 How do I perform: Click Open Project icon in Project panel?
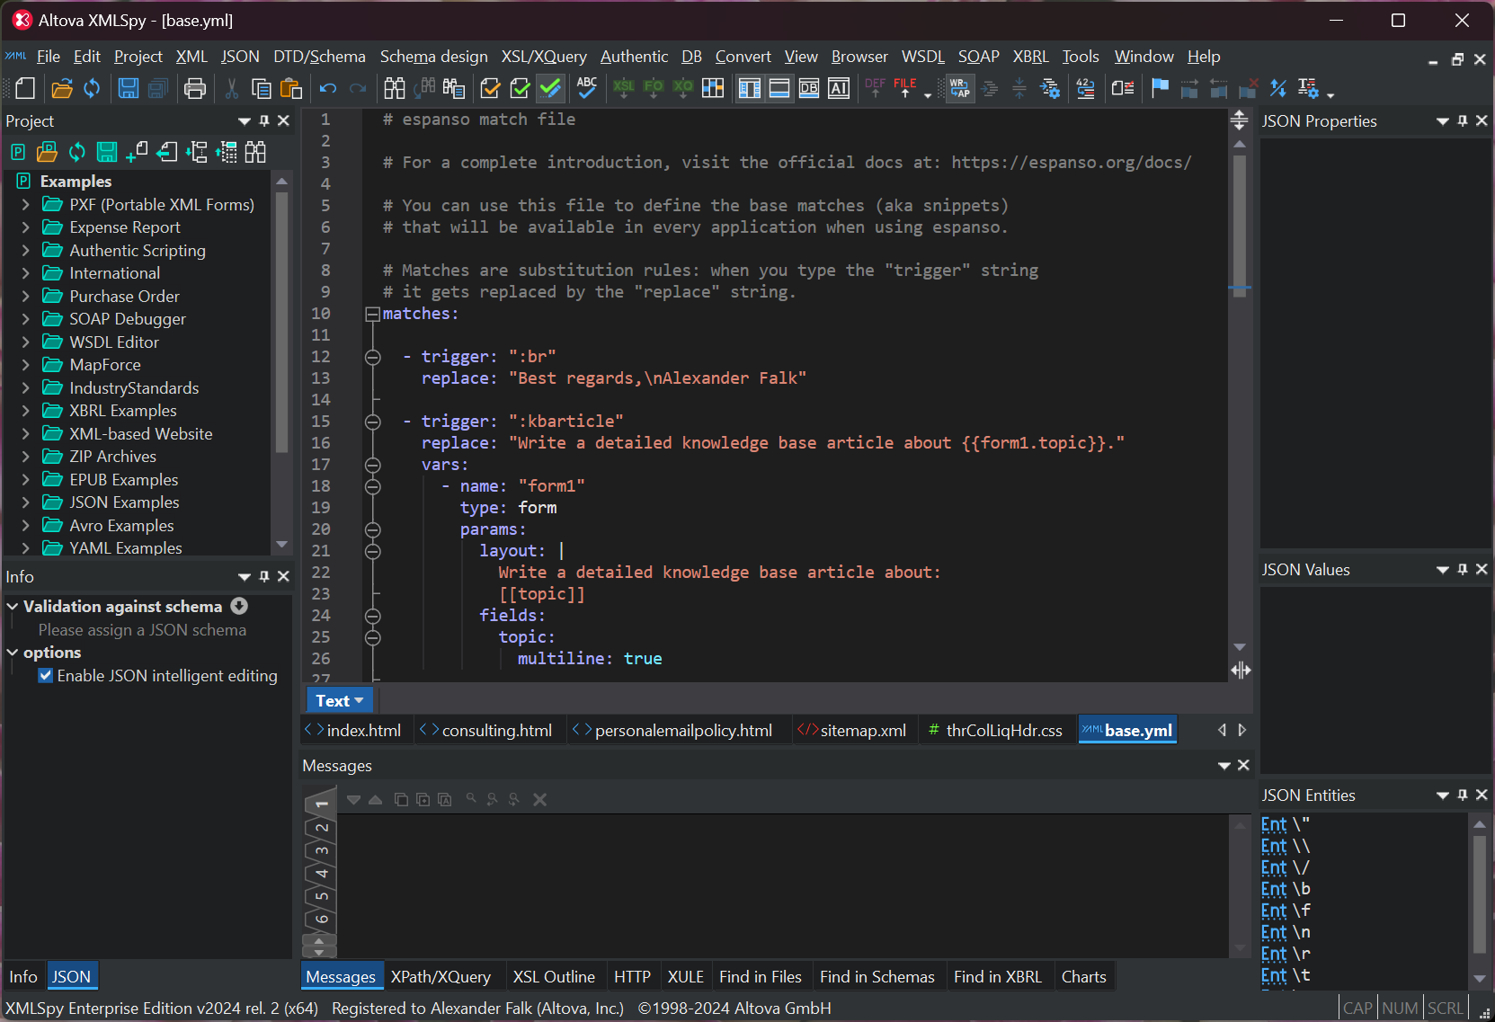(47, 152)
